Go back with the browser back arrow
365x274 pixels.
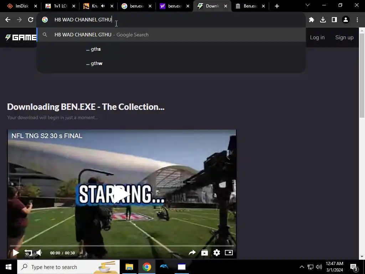(x=8, y=20)
